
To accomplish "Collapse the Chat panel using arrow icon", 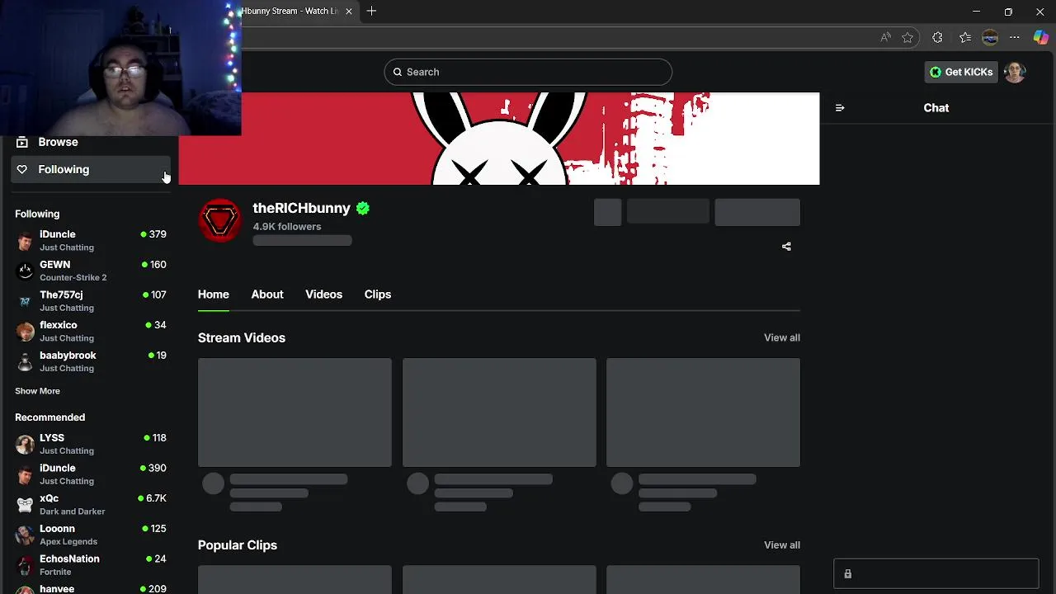I will pyautogui.click(x=840, y=108).
